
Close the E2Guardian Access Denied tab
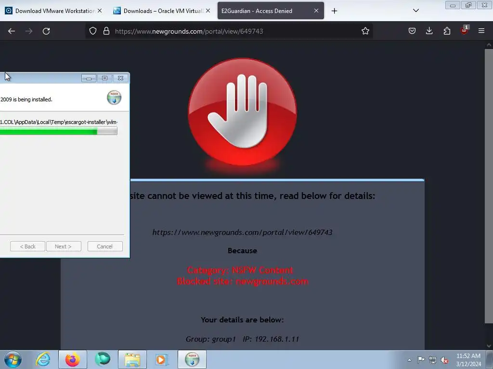tap(316, 11)
